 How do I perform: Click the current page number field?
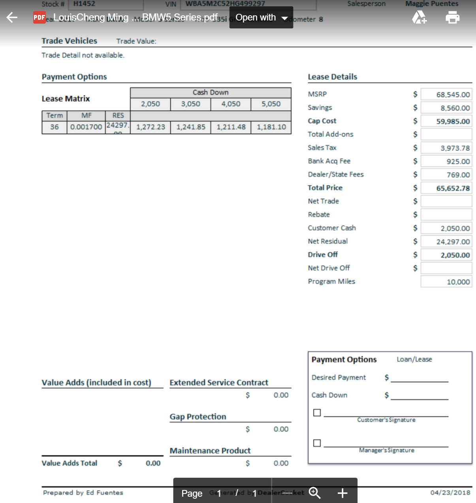[x=219, y=493]
